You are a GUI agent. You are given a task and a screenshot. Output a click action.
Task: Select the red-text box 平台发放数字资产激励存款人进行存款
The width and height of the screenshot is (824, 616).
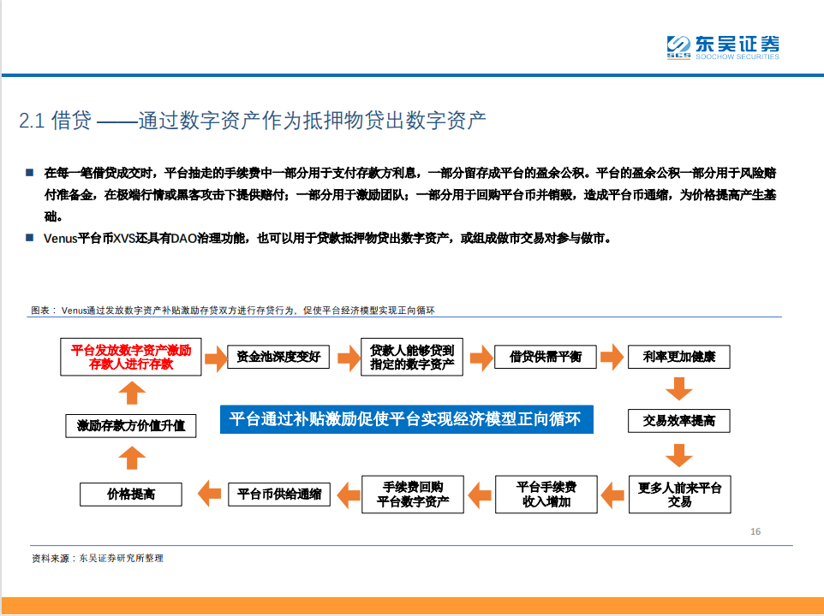(129, 356)
